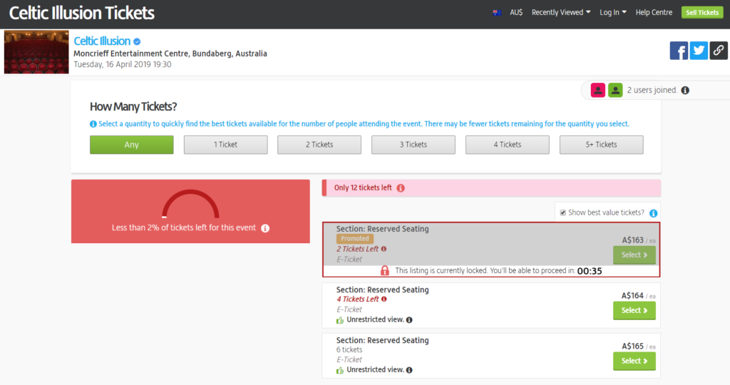The width and height of the screenshot is (730, 385).
Task: Select the A$165 Reserved Seating listing
Action: coord(634,361)
